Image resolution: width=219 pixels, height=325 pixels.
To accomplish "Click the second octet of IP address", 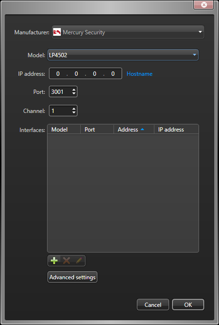I will point(76,73).
